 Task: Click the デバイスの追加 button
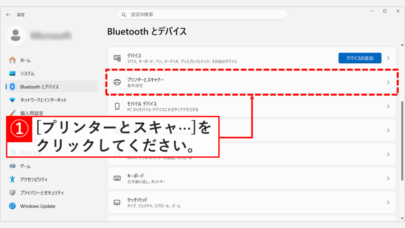pyautogui.click(x=360, y=58)
